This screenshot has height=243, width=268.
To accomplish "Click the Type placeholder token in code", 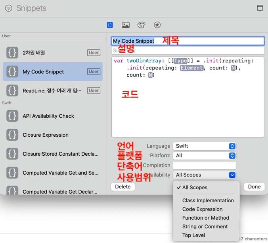I will coord(180,60).
